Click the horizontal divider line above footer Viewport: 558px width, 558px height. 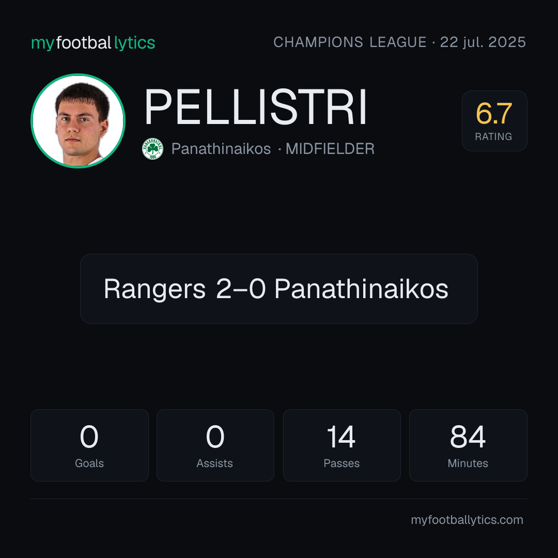click(279, 499)
